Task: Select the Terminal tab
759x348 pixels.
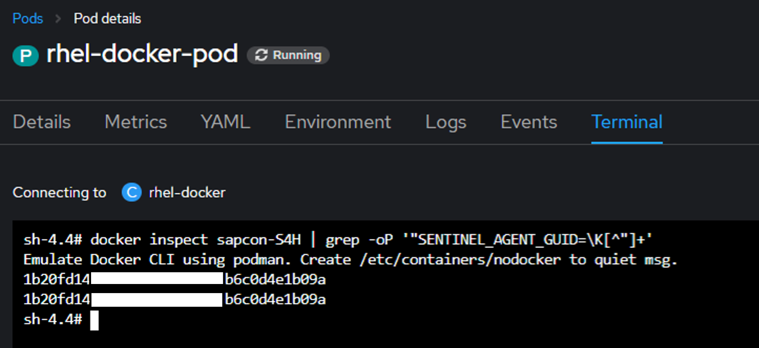Action: pyautogui.click(x=627, y=122)
